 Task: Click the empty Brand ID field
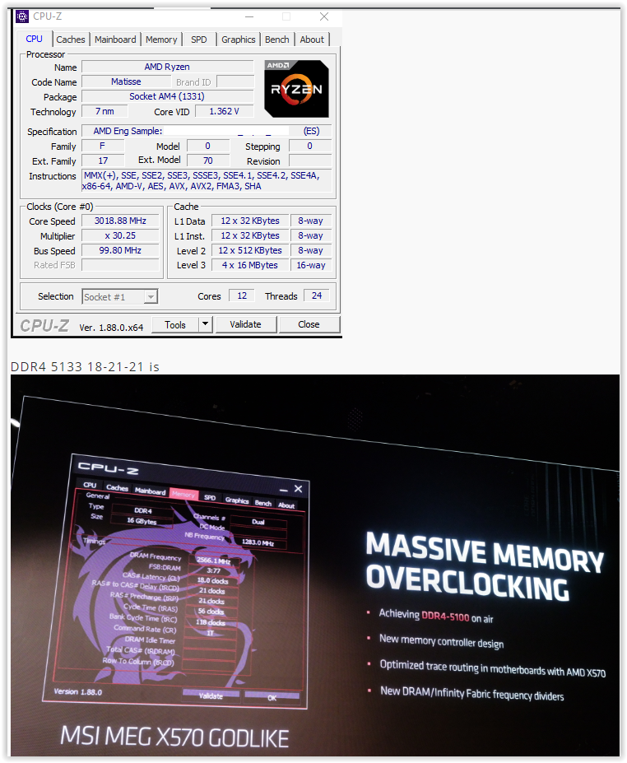235,81
